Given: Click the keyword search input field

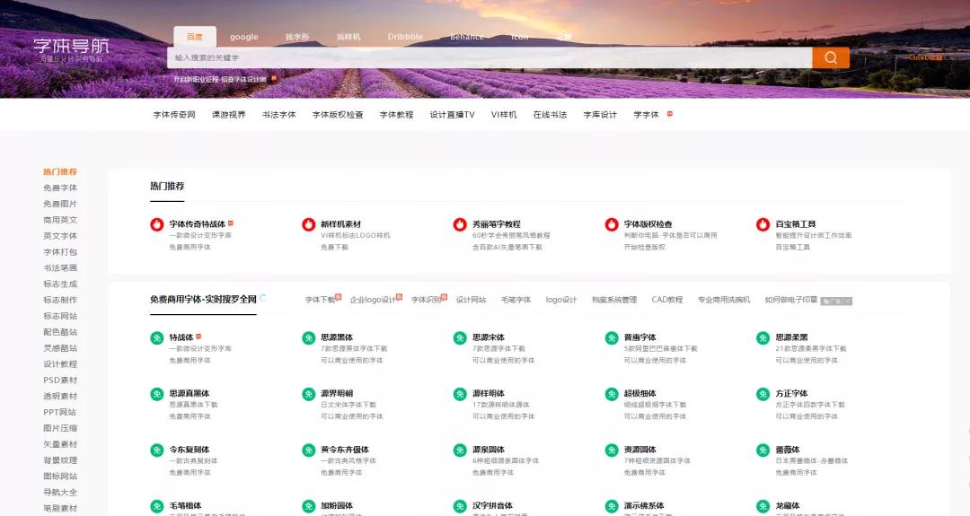Looking at the screenshot, I should point(489,57).
